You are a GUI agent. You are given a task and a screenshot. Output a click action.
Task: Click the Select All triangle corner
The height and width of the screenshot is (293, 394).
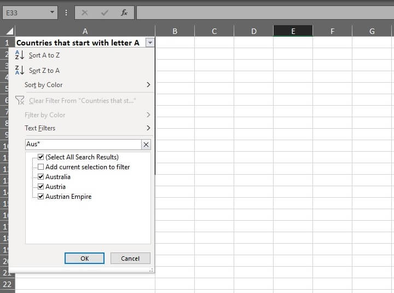click(x=10, y=31)
